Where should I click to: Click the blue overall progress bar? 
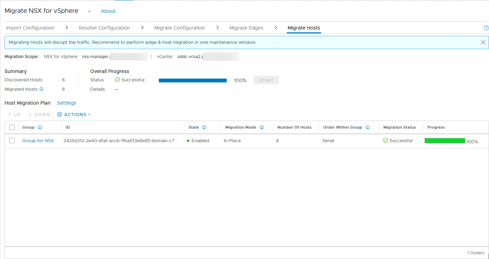193,81
